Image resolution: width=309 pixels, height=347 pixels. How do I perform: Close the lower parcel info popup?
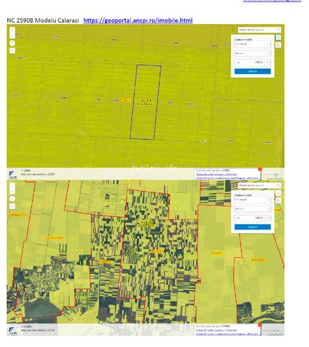[x=260, y=325]
